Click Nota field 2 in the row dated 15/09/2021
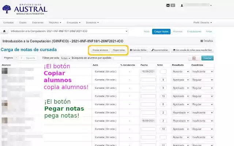 pyautogui.click(x=163, y=121)
